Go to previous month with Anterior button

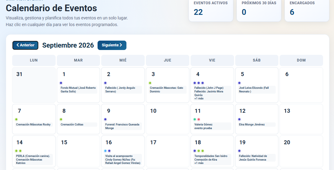point(25,45)
